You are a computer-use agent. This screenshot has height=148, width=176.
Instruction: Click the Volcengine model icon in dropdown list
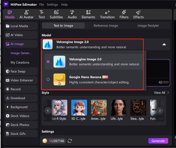pos(59,62)
